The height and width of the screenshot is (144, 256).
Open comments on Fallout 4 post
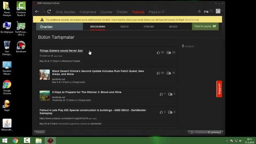[x=170, y=112]
